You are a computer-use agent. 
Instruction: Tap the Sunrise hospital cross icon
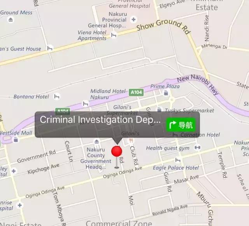pos(20,205)
